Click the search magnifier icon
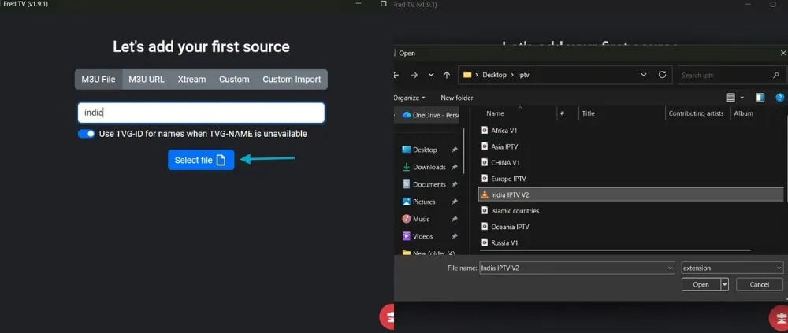Screen dimensions: 788x333 point(776,76)
